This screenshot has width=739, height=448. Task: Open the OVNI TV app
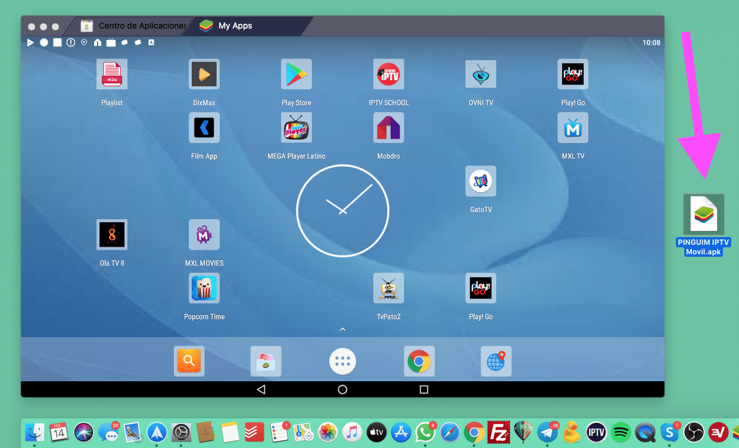pyautogui.click(x=481, y=74)
